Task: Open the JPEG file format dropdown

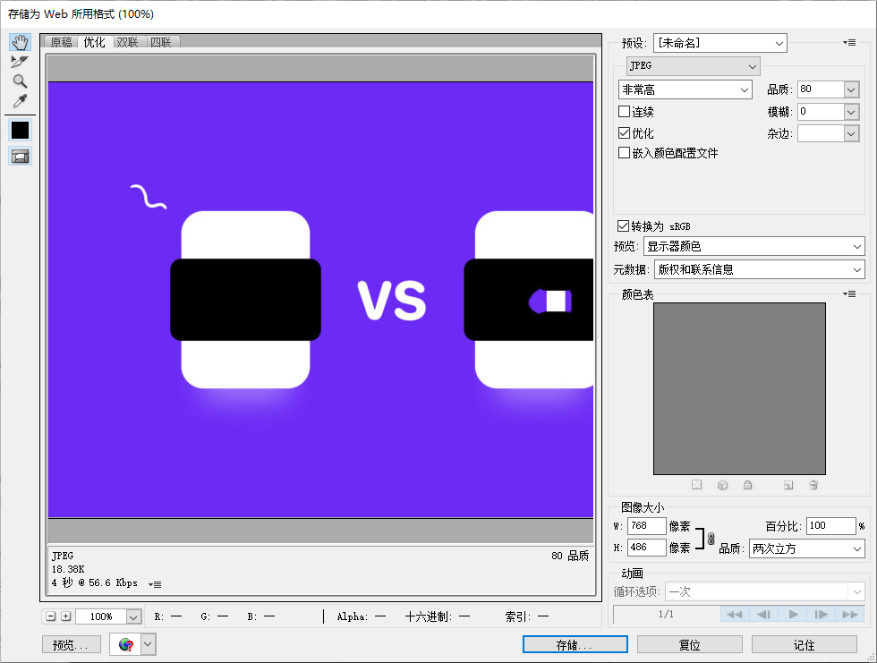Action: pyautogui.click(x=694, y=66)
